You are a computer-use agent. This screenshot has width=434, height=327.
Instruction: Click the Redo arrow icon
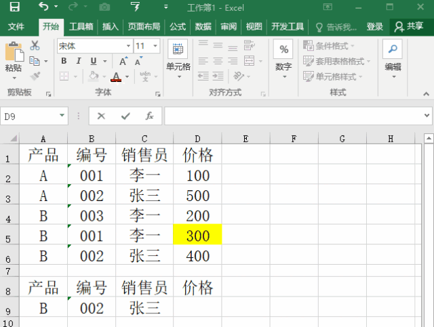click(73, 7)
